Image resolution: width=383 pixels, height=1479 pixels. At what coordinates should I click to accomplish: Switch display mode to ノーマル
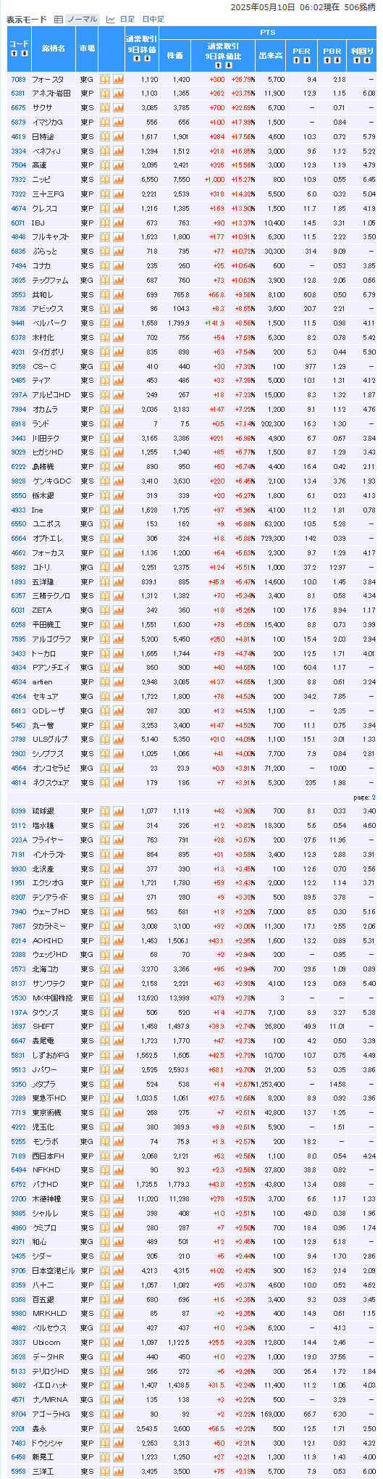[82, 20]
